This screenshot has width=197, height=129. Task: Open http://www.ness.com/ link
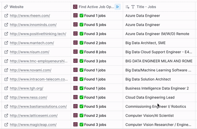(29, 97)
